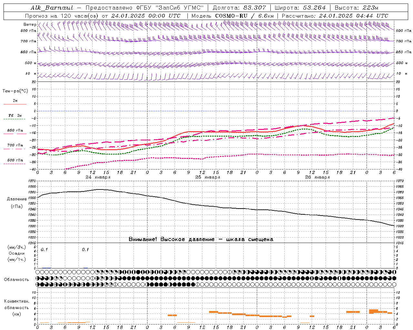413x330 pixels.
Task: Select the 500 гПа temperature legend entry
Action: click(x=15, y=160)
